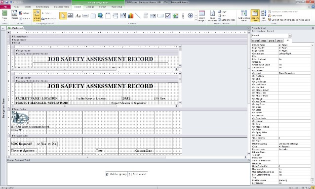The height and width of the screenshot is (189, 315).
Task: Choose the Option Button control tool
Action: [x=191, y=15]
